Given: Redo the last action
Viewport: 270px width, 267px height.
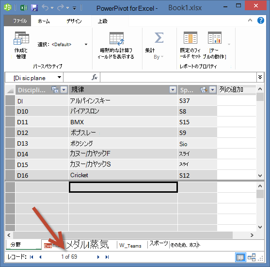Looking at the screenshot, I should (61, 8).
